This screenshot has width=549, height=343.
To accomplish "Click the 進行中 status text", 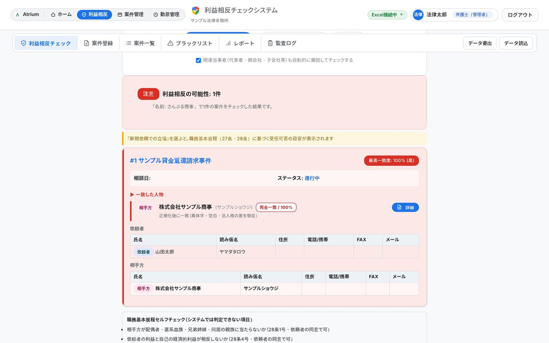I will [x=312, y=178].
